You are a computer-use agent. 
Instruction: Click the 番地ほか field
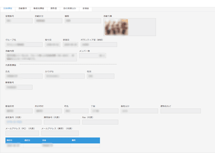pos(139,111)
